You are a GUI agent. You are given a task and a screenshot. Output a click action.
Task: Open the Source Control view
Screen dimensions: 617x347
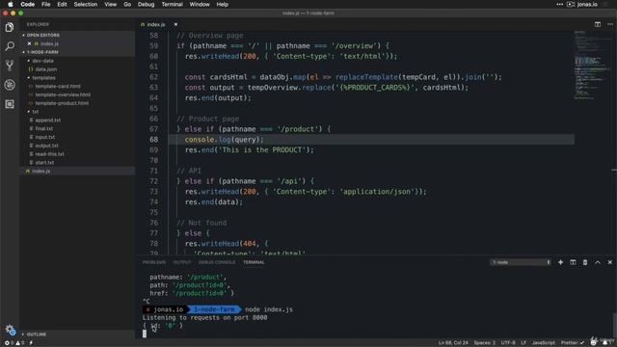(10, 66)
